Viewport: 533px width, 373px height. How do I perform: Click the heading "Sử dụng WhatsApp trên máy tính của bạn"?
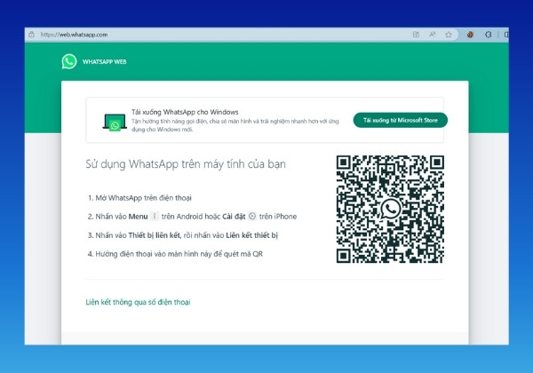pos(186,164)
